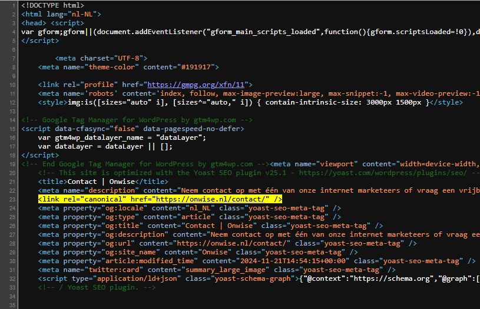Viewport: 480px width, 309px height.
Task: Click line number 23 in the gutter
Action: point(12,199)
